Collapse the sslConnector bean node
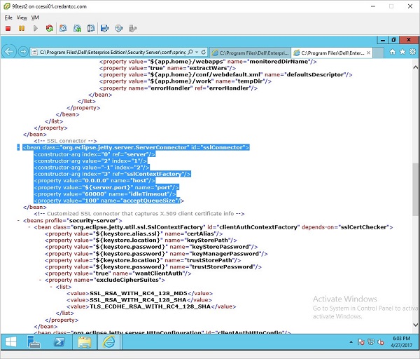 [18, 147]
